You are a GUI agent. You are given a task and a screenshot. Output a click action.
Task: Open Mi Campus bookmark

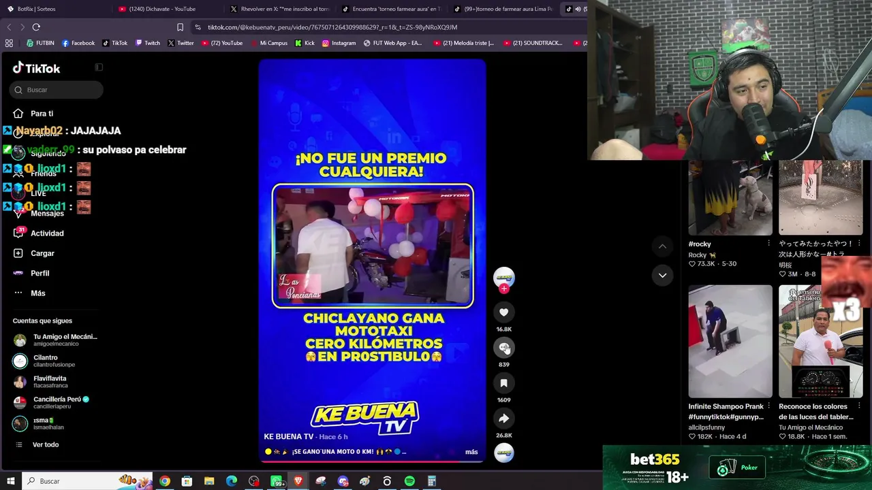pyautogui.click(x=268, y=43)
